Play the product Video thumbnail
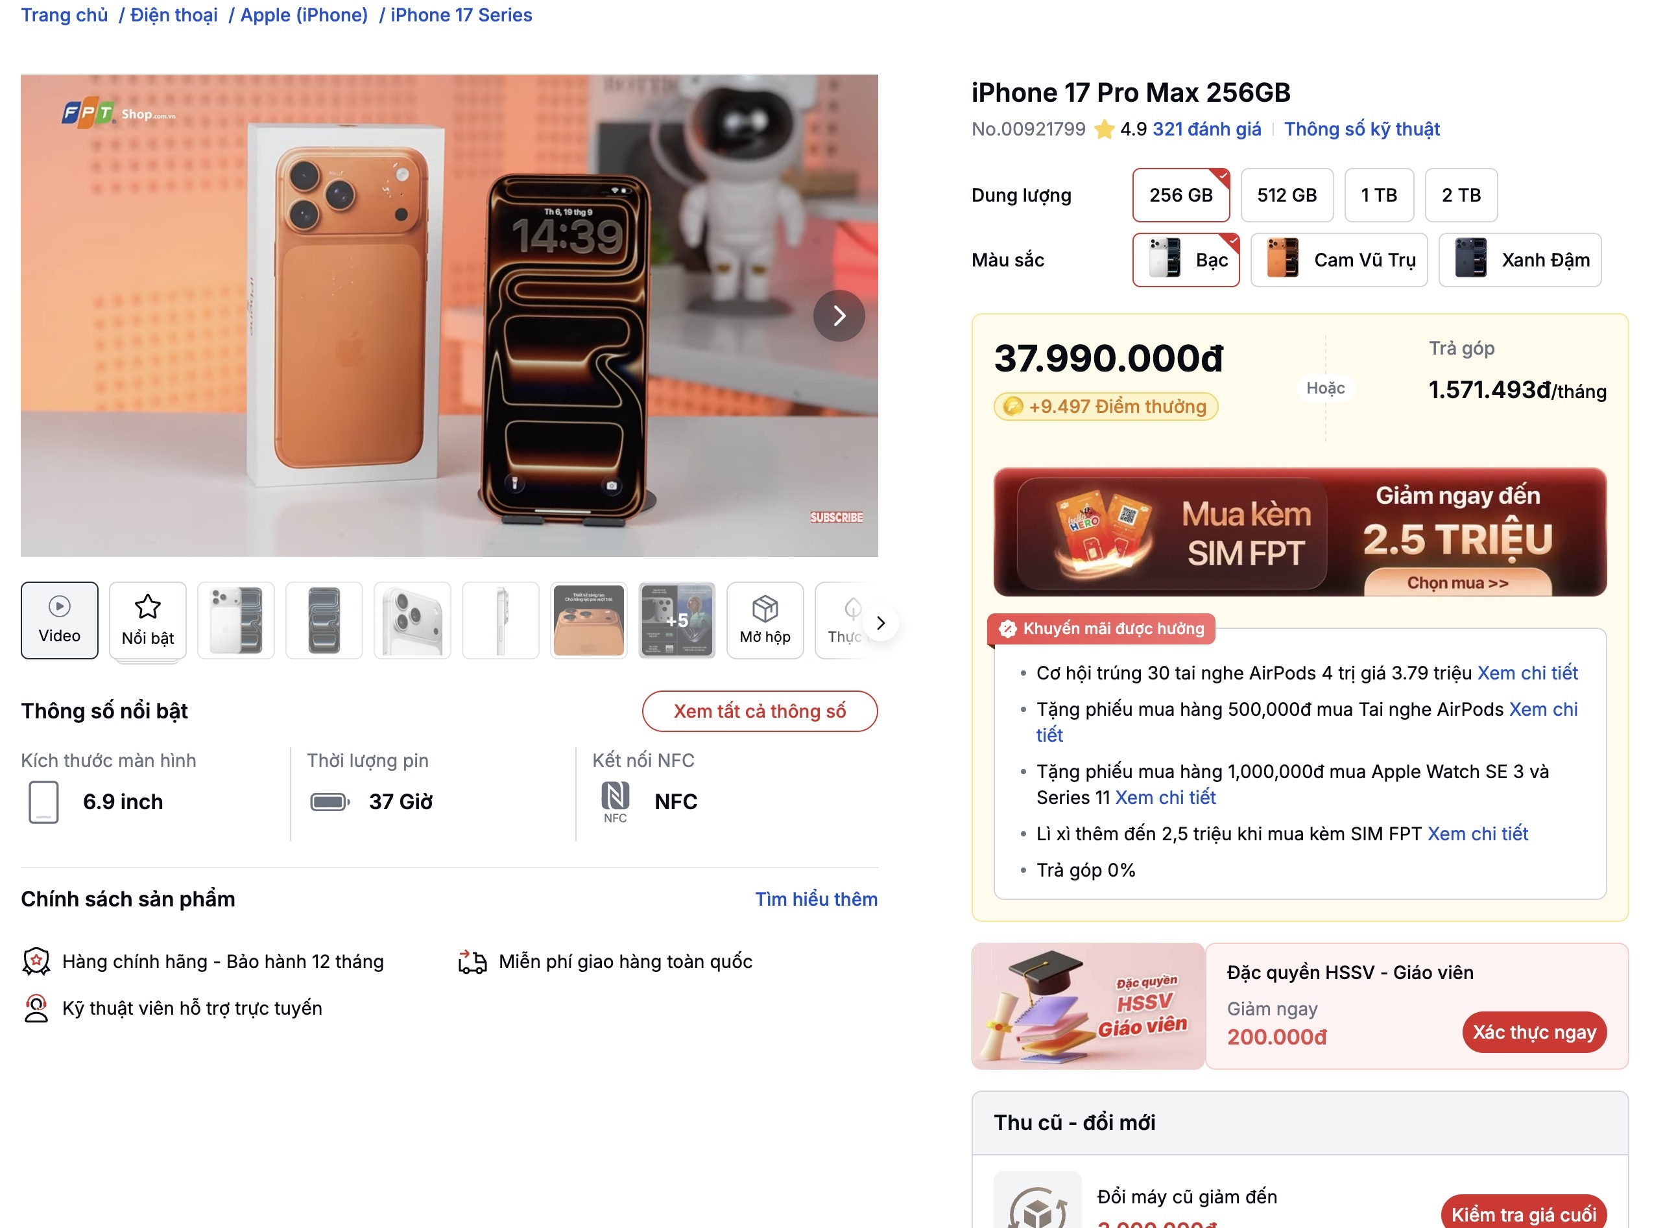 (x=60, y=620)
